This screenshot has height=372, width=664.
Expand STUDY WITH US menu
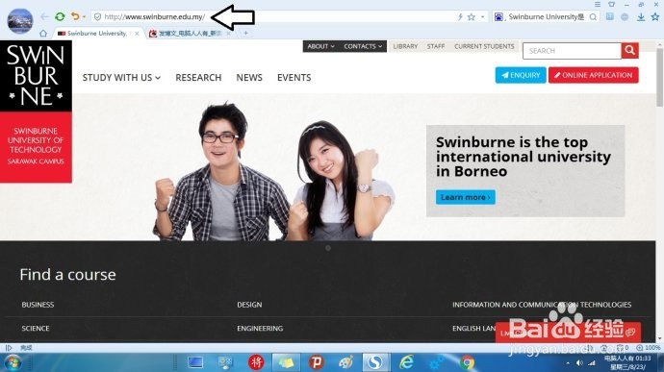coord(121,78)
